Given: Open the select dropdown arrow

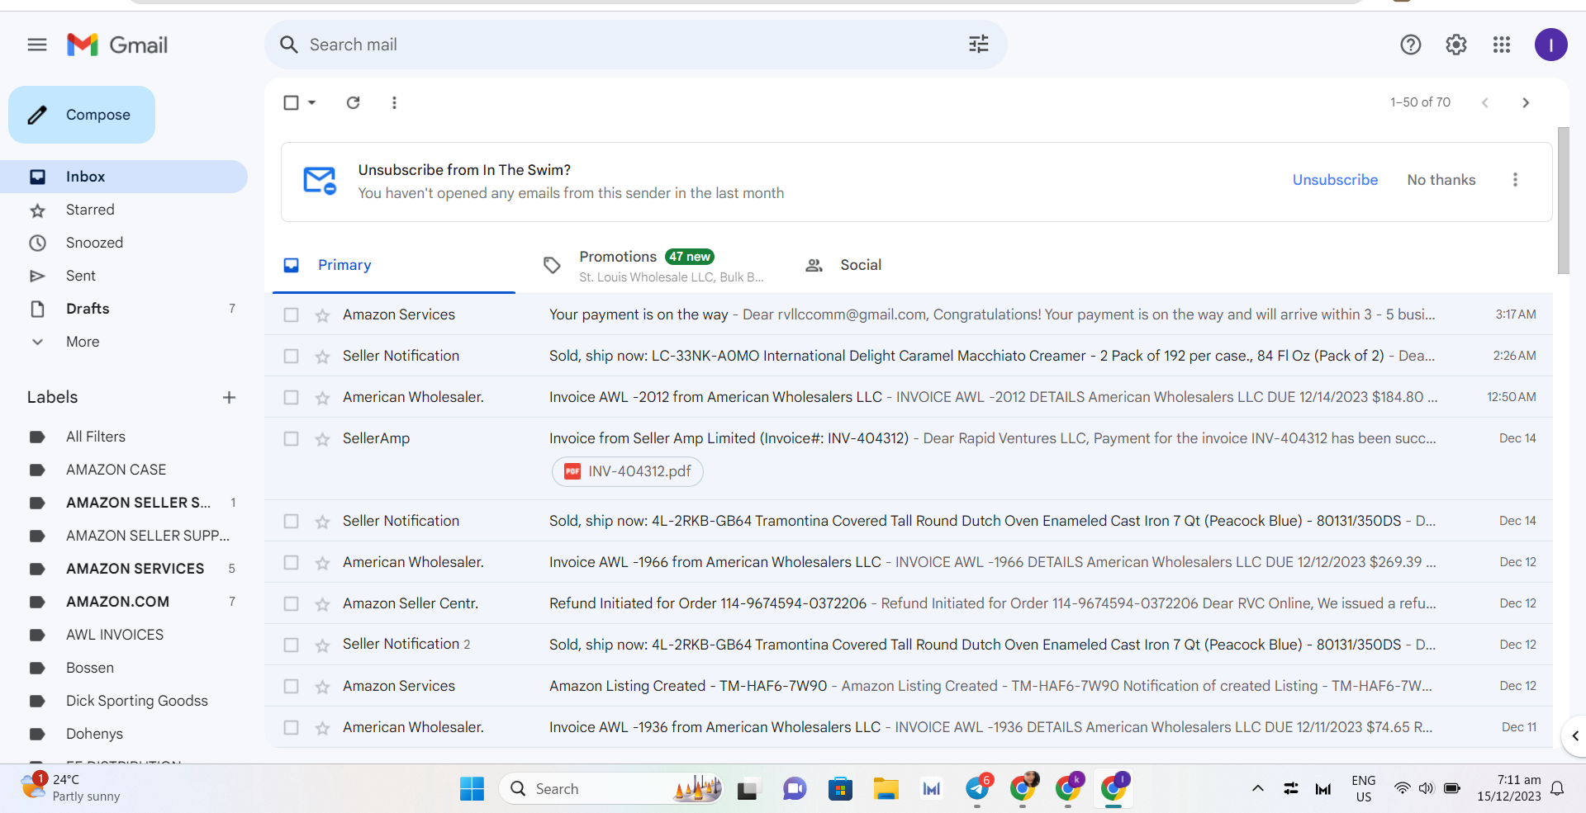Looking at the screenshot, I should pyautogui.click(x=311, y=102).
